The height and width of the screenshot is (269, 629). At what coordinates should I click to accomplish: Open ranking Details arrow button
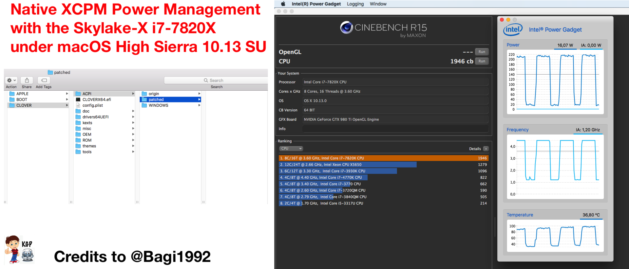coord(486,149)
